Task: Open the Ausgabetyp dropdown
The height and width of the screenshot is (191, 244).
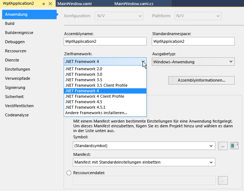Action: pyautogui.click(x=193, y=61)
